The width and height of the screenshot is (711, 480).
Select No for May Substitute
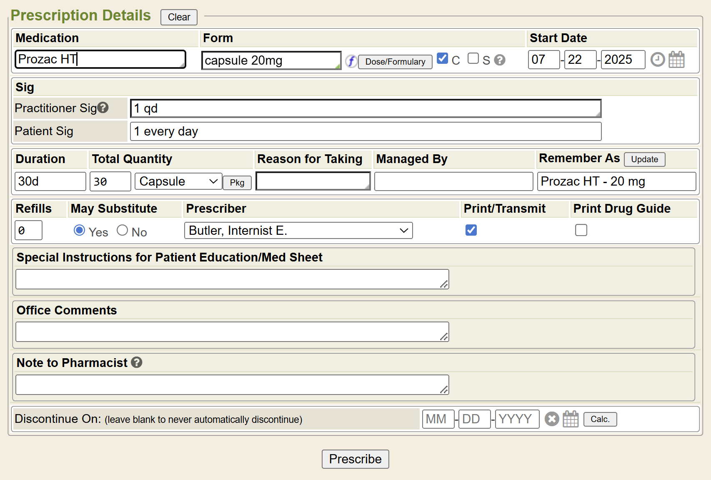click(x=122, y=230)
